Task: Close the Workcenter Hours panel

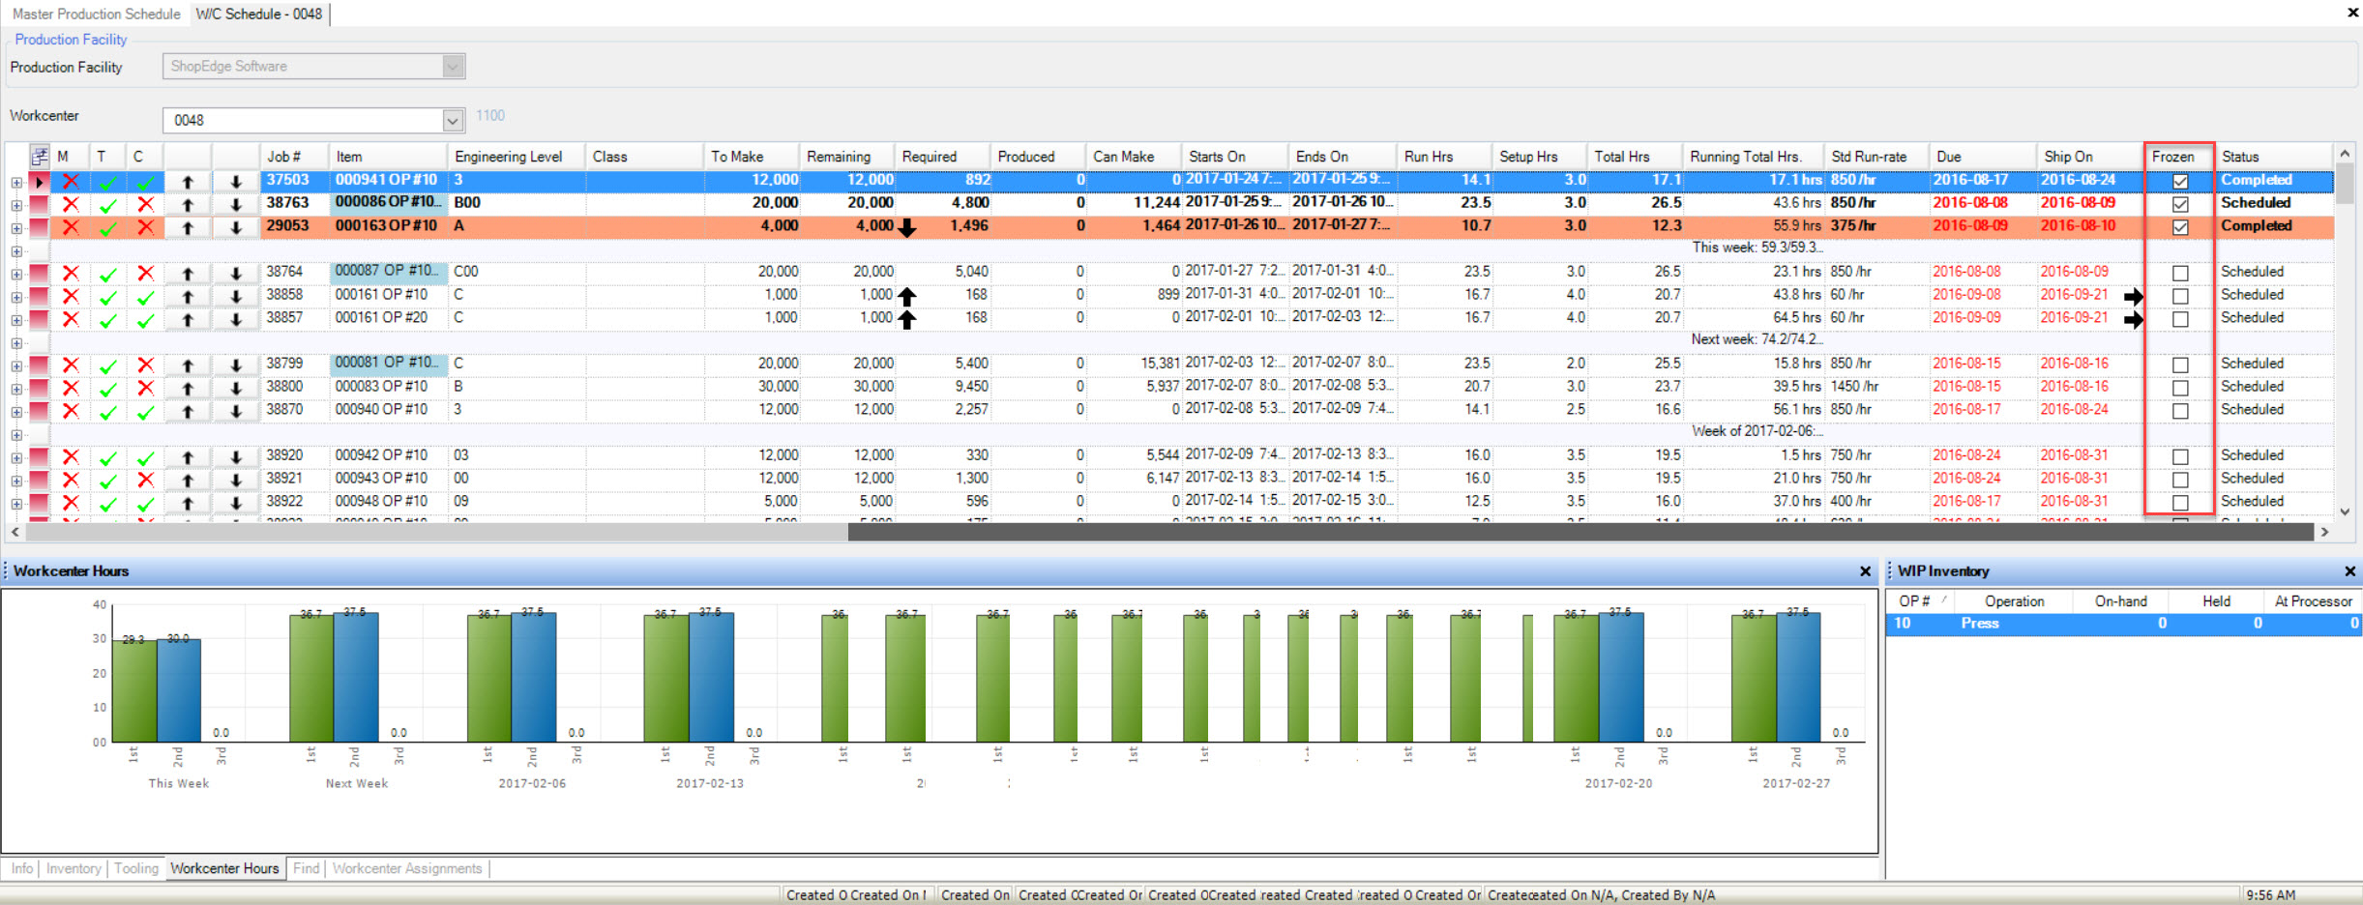Action: point(1865,571)
